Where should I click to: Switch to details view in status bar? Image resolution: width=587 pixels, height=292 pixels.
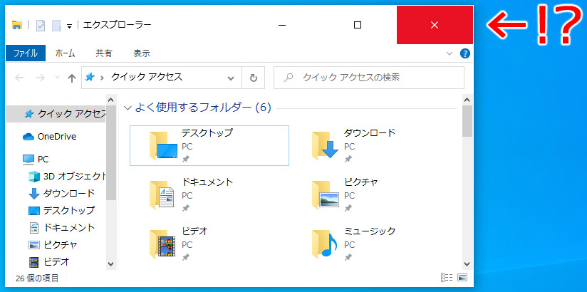[x=447, y=278]
